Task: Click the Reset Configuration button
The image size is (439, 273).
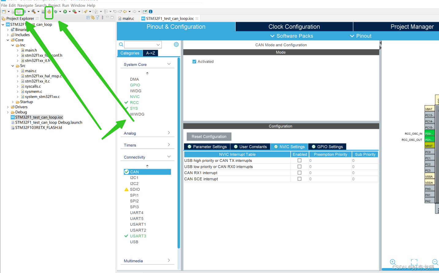Action: tap(209, 136)
